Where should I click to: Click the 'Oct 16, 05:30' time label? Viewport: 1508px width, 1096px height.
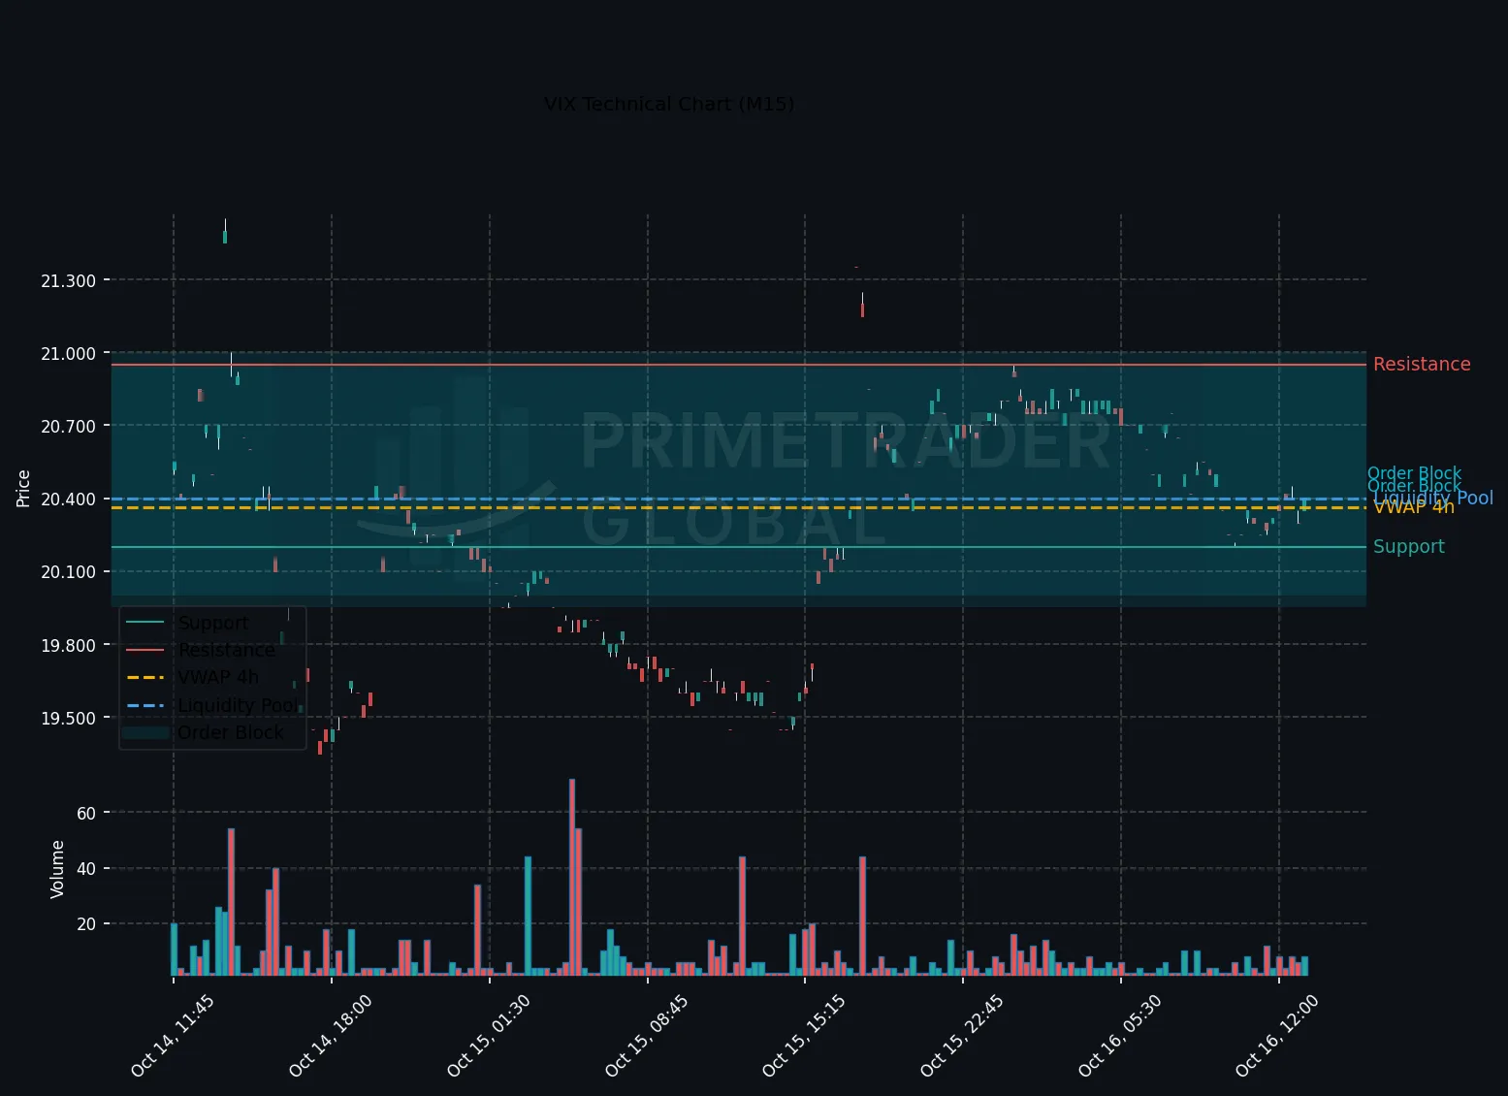pyautogui.click(x=1120, y=1035)
